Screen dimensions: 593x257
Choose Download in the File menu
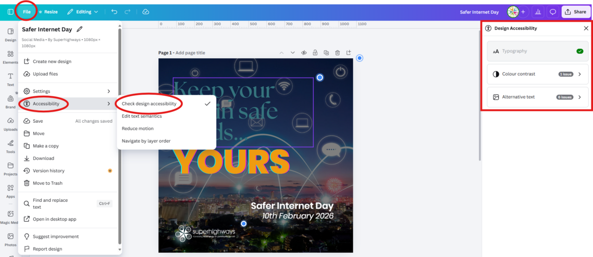pyautogui.click(x=68, y=158)
